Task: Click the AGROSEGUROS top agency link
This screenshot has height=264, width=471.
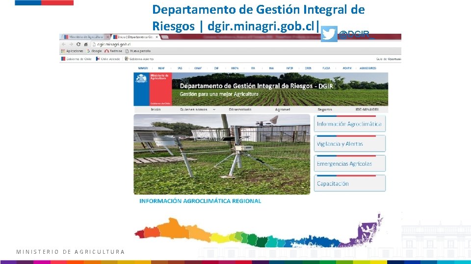Action: click(x=367, y=68)
